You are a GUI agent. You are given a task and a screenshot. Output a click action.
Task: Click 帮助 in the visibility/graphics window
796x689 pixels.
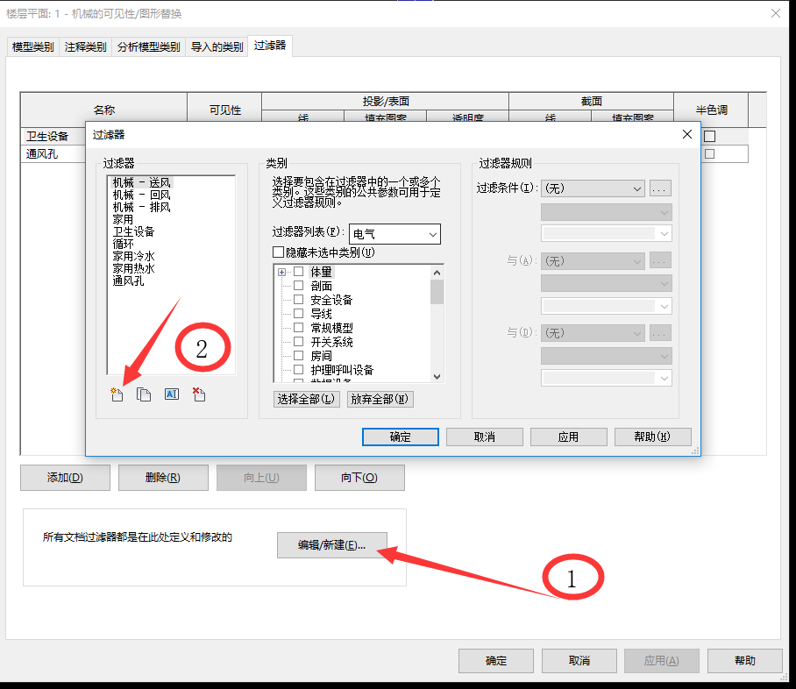[745, 661]
